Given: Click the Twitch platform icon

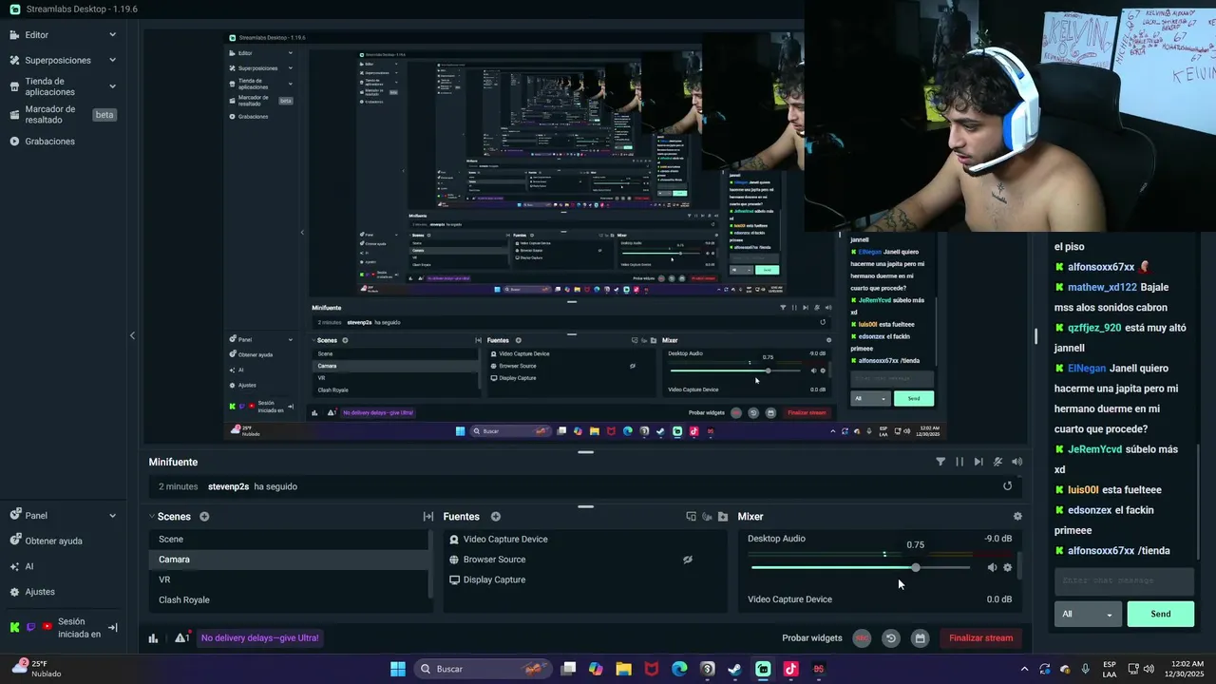Looking at the screenshot, I should (x=30, y=627).
